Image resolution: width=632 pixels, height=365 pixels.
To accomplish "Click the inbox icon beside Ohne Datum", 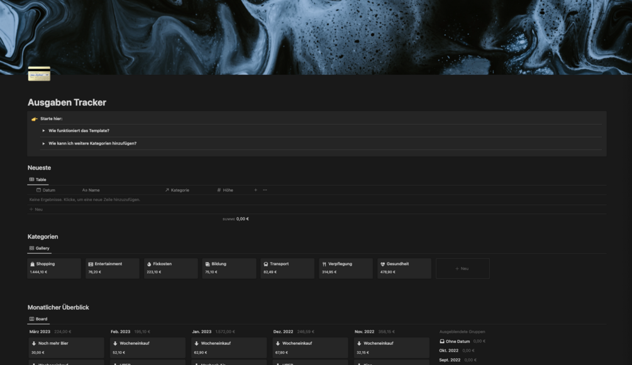I will (441, 341).
